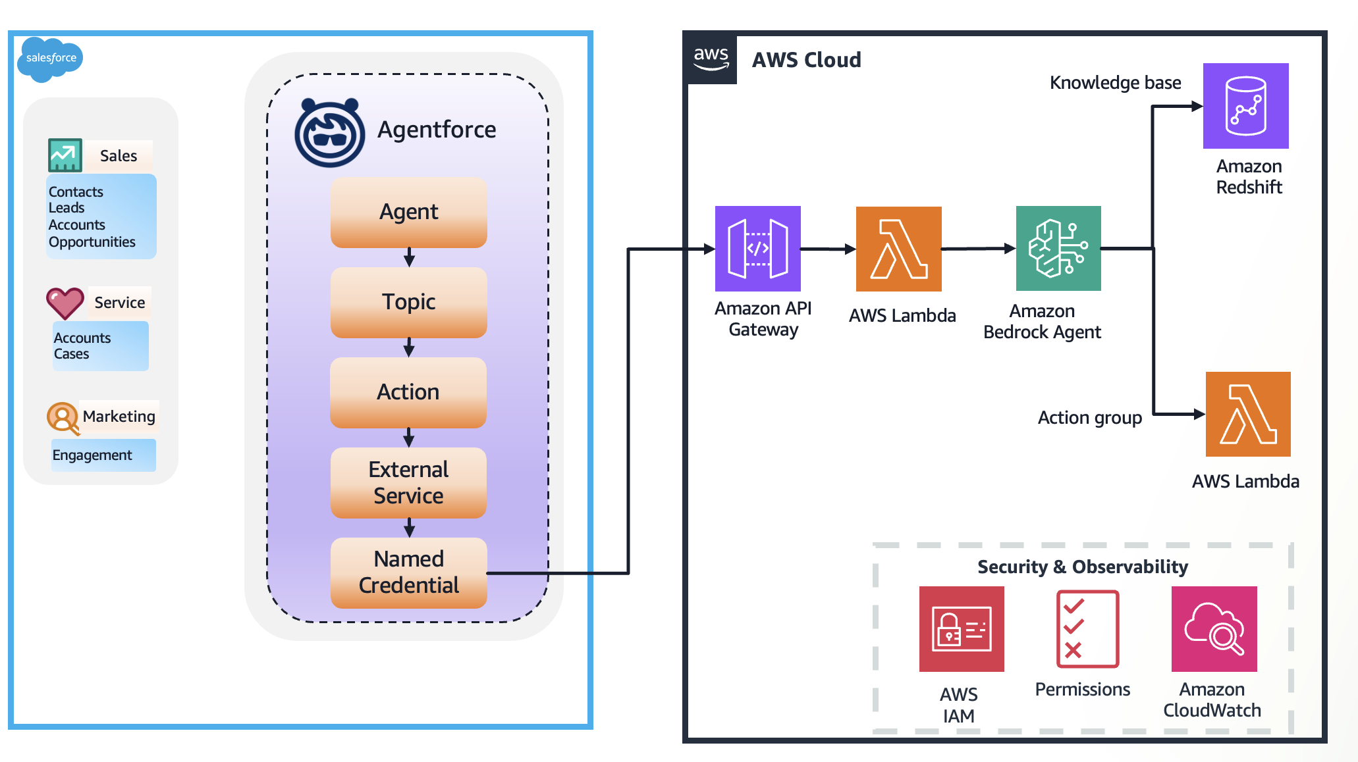Select the External Service box
Image resolution: width=1358 pixels, height=762 pixels.
pos(408,482)
